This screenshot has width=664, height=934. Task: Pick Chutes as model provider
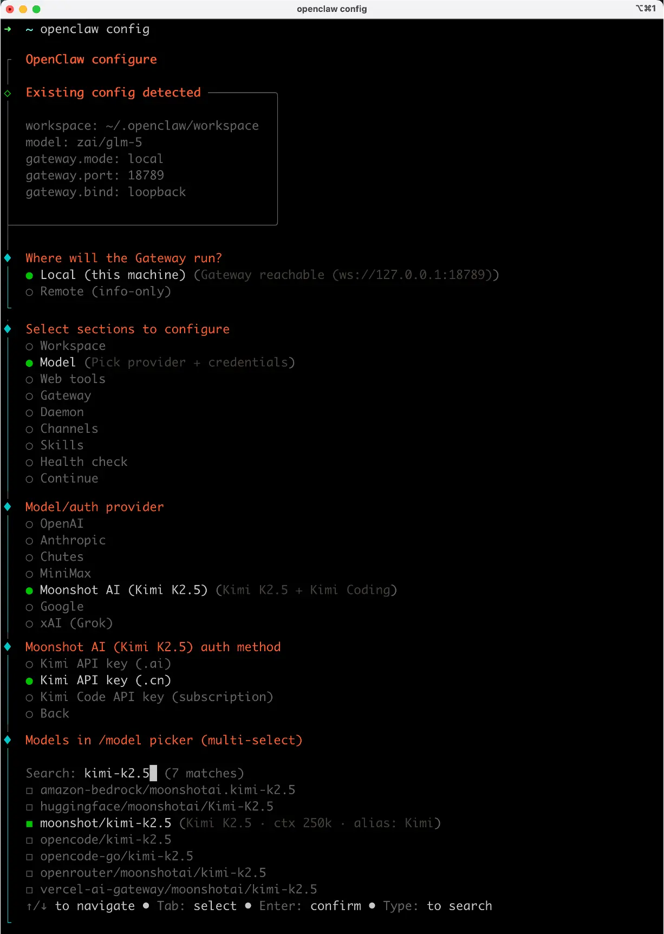coord(55,557)
